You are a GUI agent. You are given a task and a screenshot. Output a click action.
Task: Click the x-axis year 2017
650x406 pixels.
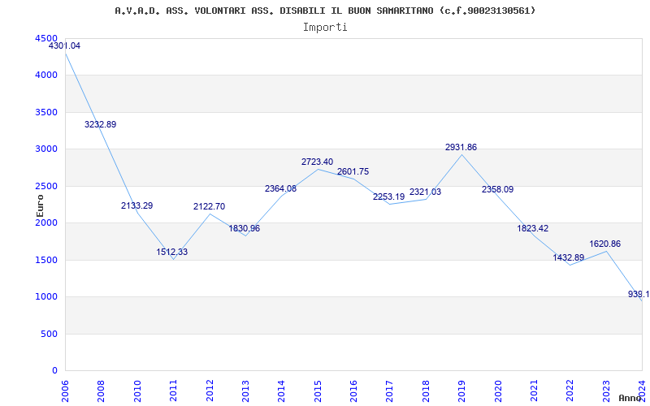[390, 391]
